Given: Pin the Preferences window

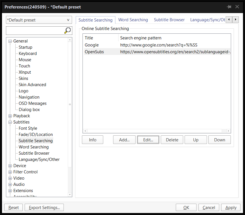Looking at the screenshot, I should tap(229, 7).
